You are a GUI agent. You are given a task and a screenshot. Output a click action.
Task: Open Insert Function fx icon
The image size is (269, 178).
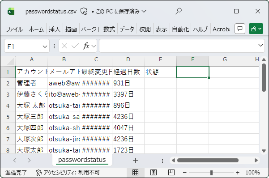pyautogui.click(x=86, y=46)
